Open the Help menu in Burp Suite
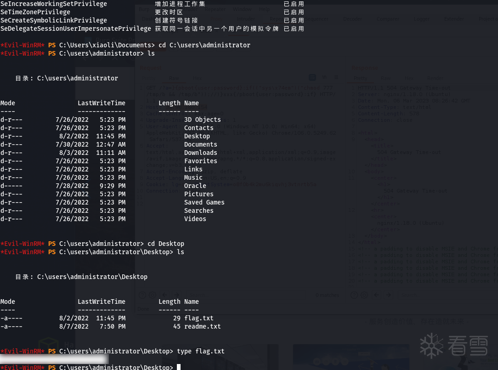This screenshot has width=498, height=370. coord(264,9)
